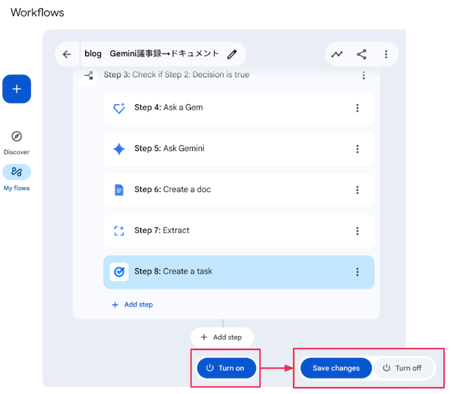
Task: Click the Gemini sparkle icon on Step 5
Action: click(x=119, y=149)
